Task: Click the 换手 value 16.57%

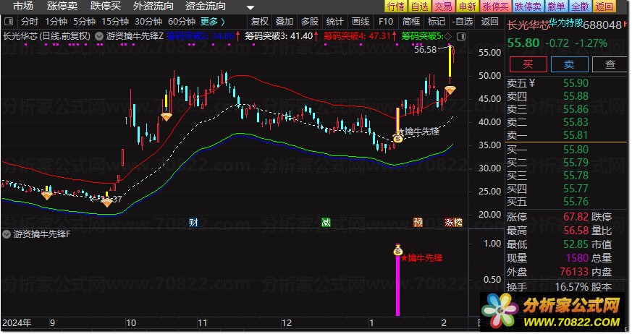Action: 571,287
